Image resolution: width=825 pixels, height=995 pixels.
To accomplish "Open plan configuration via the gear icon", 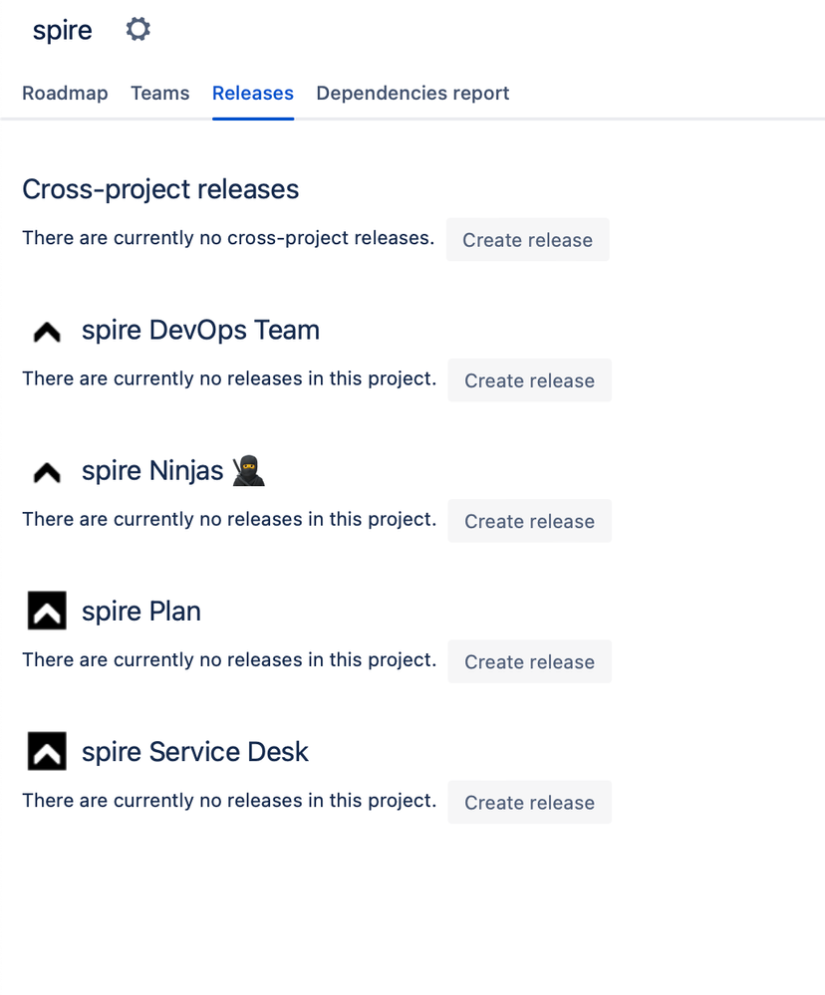I will 137,29.
